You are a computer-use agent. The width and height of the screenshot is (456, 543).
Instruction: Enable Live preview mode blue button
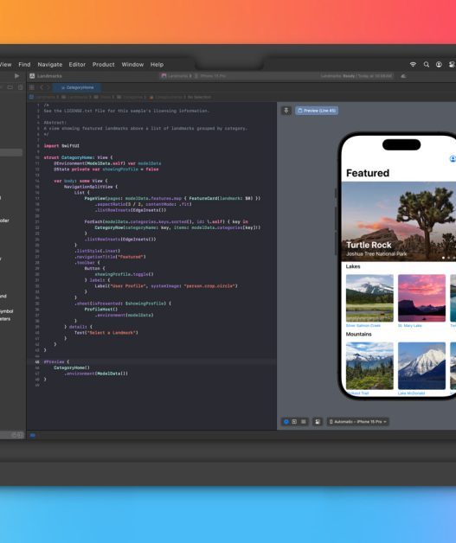[286, 421]
